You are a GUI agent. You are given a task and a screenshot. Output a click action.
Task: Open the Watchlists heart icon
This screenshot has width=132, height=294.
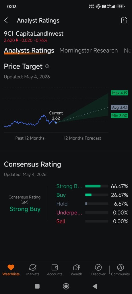pyautogui.click(x=11, y=267)
